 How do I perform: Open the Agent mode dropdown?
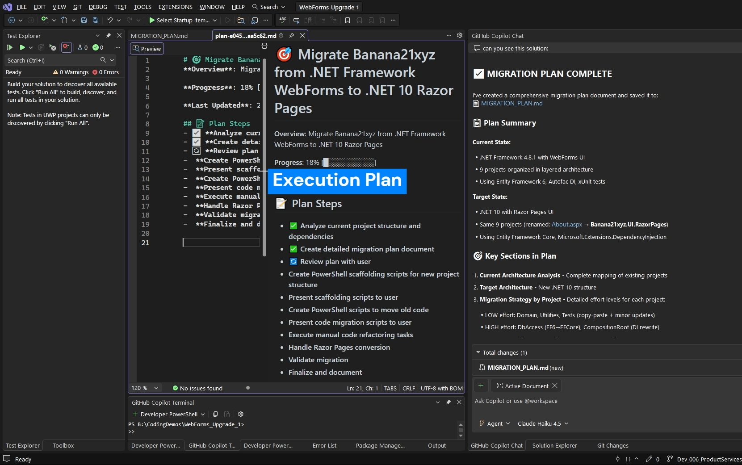tap(495, 423)
